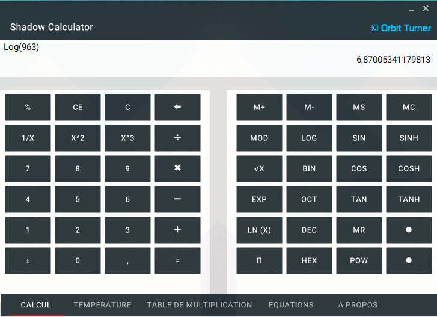Insert Pi using the Π button

[259, 260]
